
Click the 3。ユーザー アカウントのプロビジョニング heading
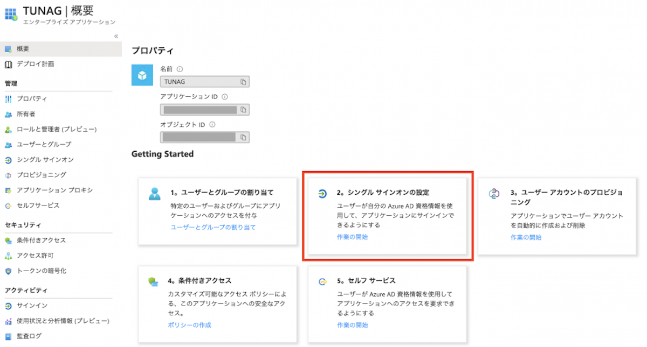[x=567, y=197]
